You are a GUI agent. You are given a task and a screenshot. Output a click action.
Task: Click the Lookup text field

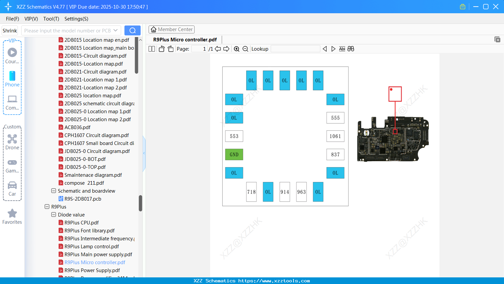(296, 49)
